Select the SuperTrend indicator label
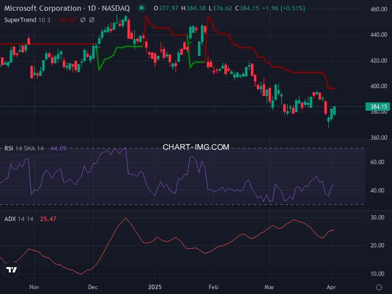Screen dimensions: 392x294 pyautogui.click(x=20, y=20)
